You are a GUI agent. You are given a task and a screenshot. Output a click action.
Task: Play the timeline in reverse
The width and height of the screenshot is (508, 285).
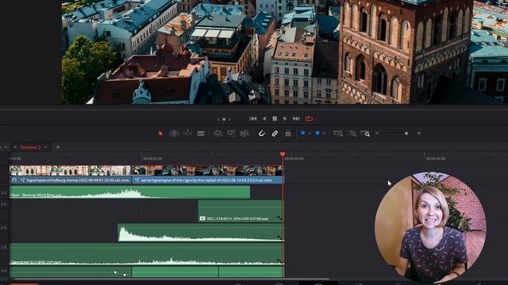click(x=264, y=119)
